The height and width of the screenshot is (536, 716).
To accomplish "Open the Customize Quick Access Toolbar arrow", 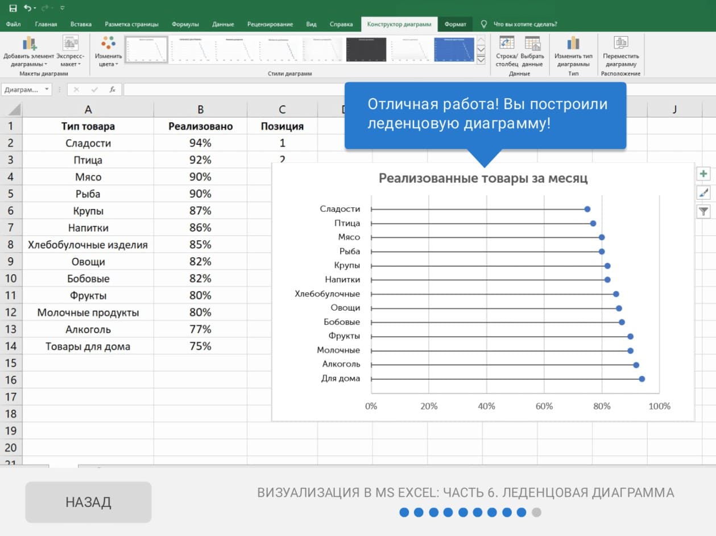I will click(62, 8).
